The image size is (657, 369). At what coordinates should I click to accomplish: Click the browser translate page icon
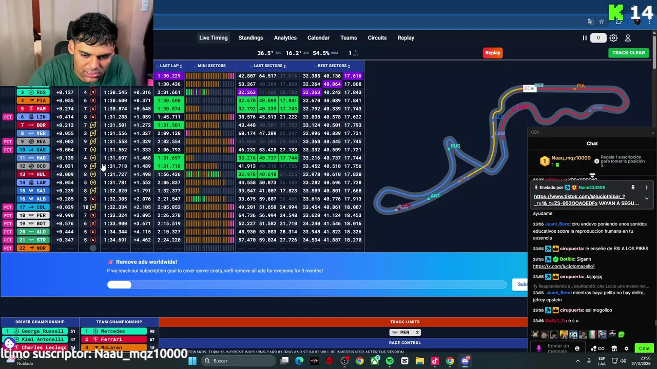coord(590,22)
